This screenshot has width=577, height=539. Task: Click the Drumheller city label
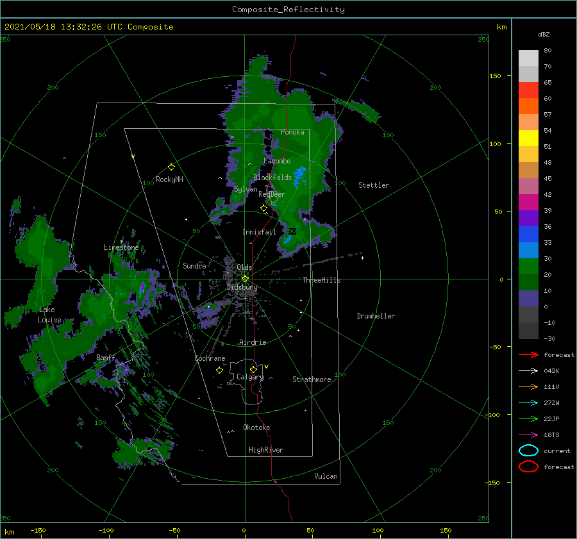(x=376, y=316)
